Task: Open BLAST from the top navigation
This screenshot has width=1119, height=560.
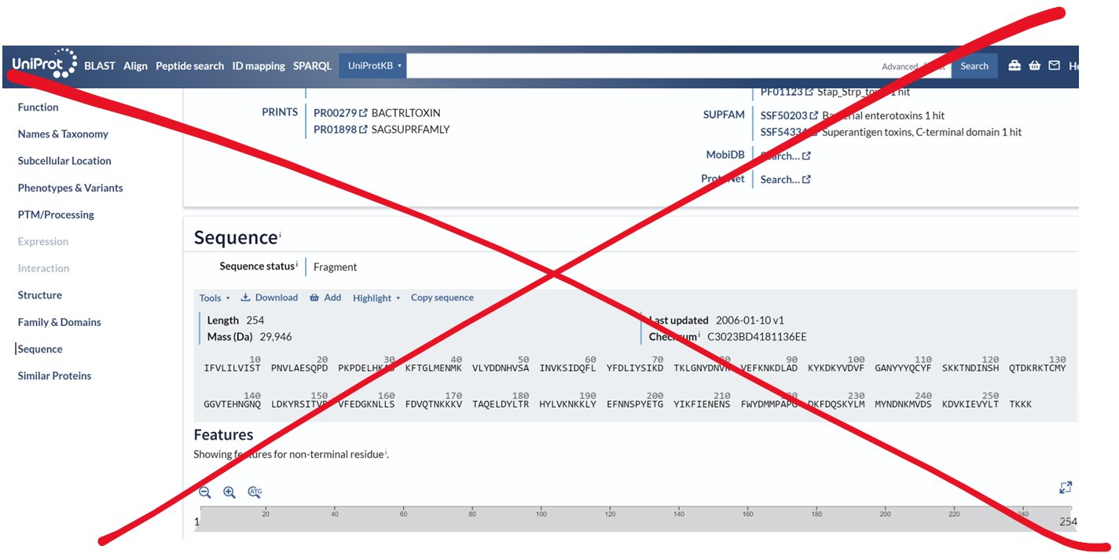Action: tap(100, 66)
